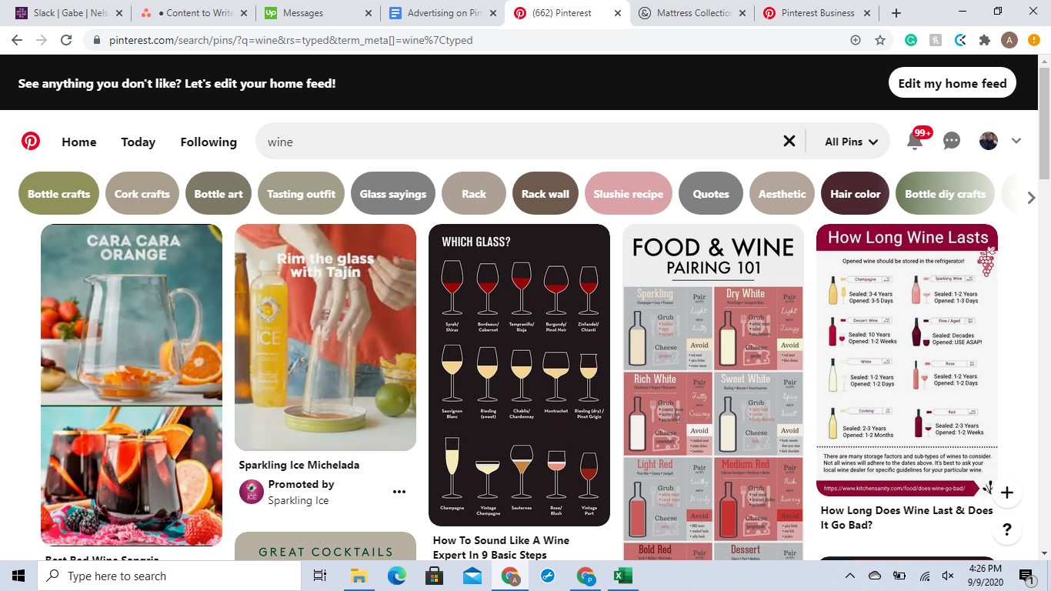The height and width of the screenshot is (591, 1051).
Task: Open the extensions puzzle icon
Action: [x=984, y=40]
